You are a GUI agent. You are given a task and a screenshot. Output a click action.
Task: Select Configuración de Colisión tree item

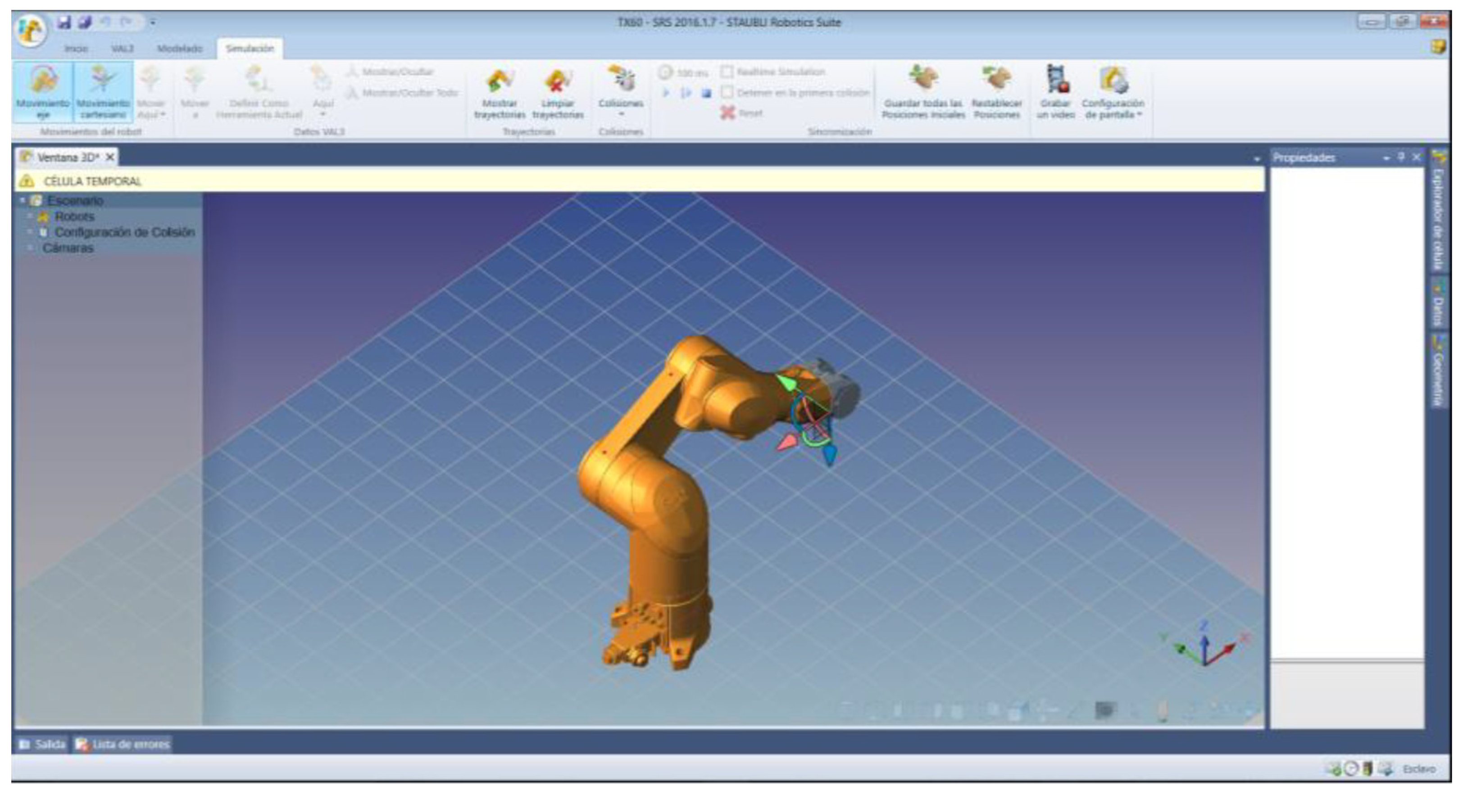pyautogui.click(x=124, y=232)
